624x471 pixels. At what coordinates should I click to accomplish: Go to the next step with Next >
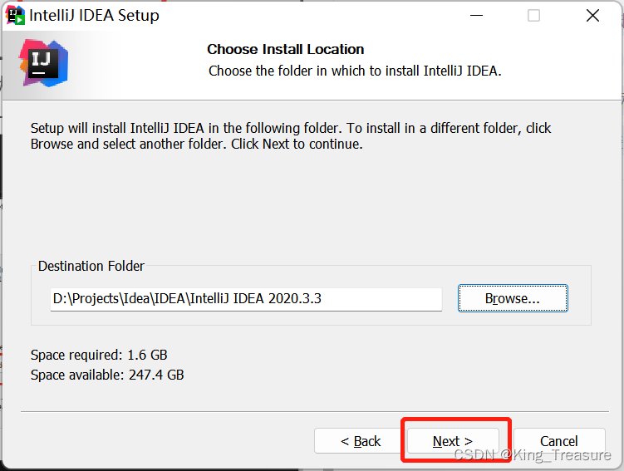coord(453,441)
